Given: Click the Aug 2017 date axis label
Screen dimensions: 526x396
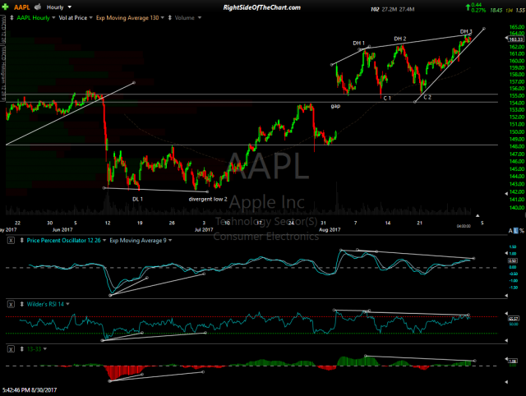Looking at the screenshot, I should pyautogui.click(x=330, y=230).
